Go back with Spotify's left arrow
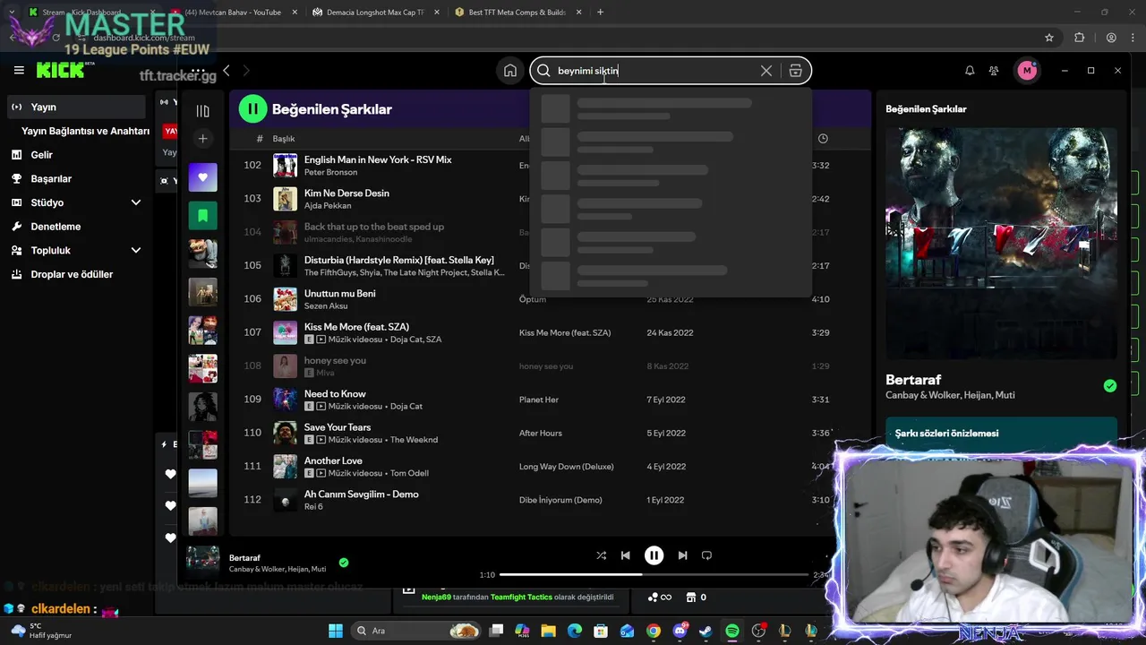 tap(227, 71)
